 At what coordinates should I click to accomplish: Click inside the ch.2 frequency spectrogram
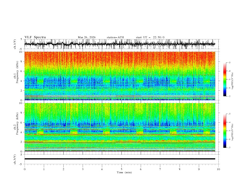tap(120, 127)
